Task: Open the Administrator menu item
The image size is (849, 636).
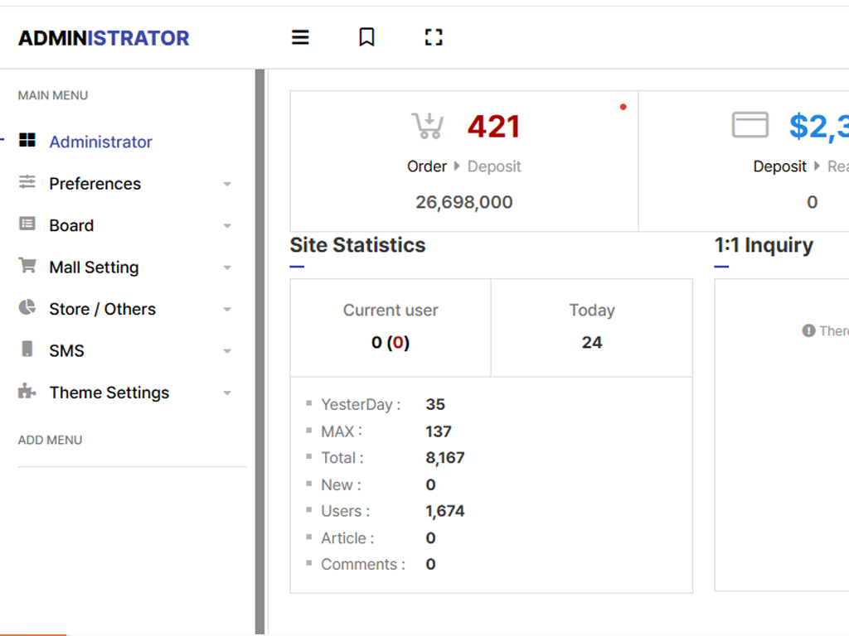Action: pos(100,142)
